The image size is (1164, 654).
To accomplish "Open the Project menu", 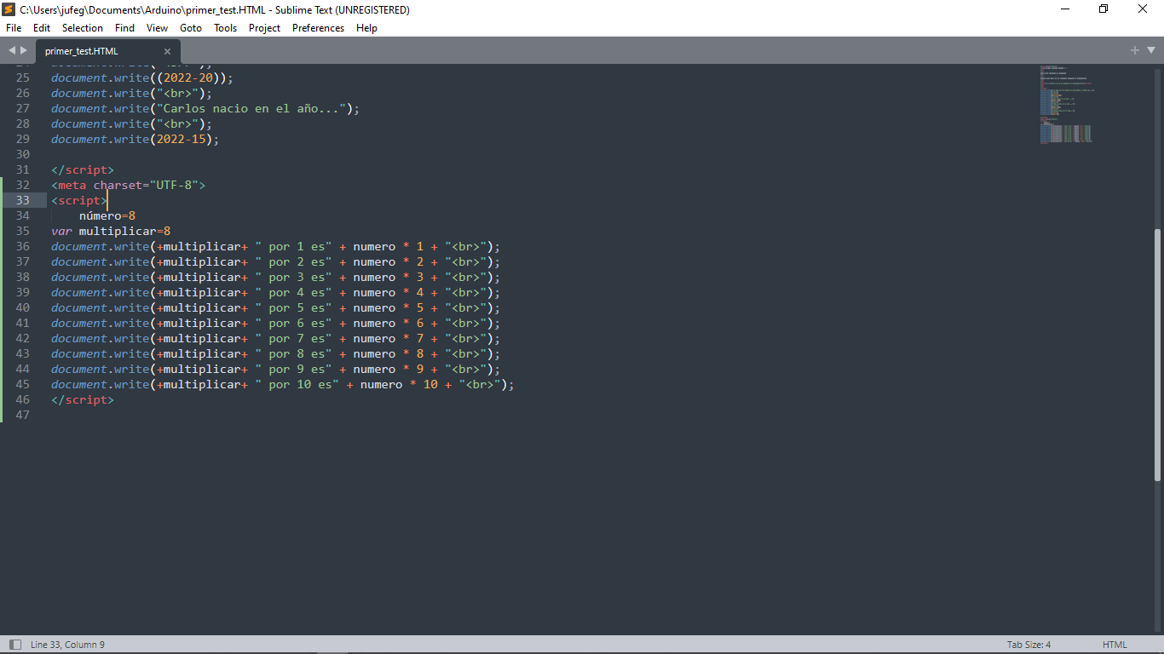I will pos(264,28).
